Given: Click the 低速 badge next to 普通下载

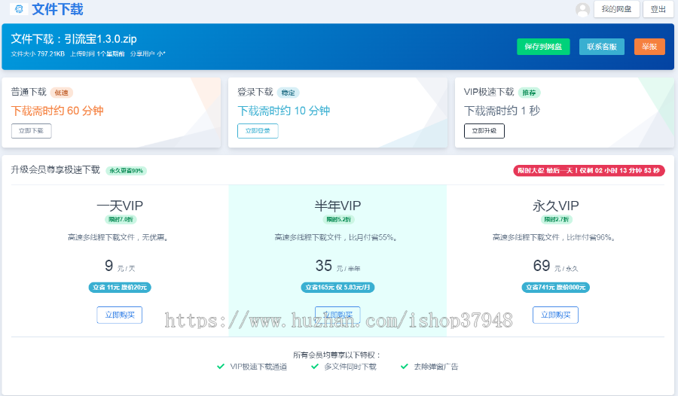Looking at the screenshot, I should (62, 93).
